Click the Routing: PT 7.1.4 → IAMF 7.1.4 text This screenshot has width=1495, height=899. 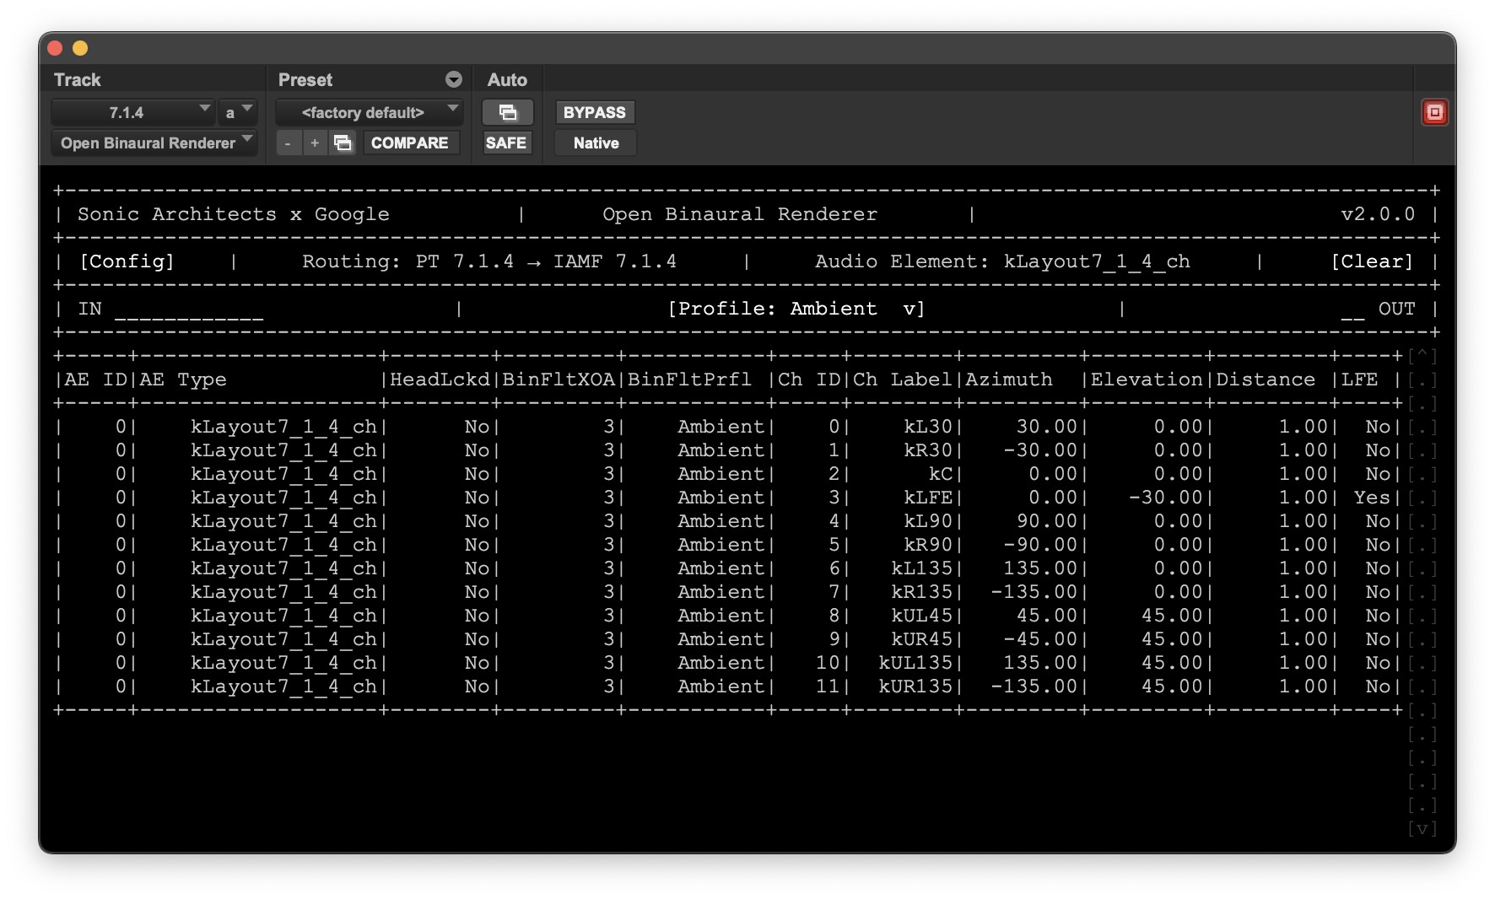coord(489,261)
